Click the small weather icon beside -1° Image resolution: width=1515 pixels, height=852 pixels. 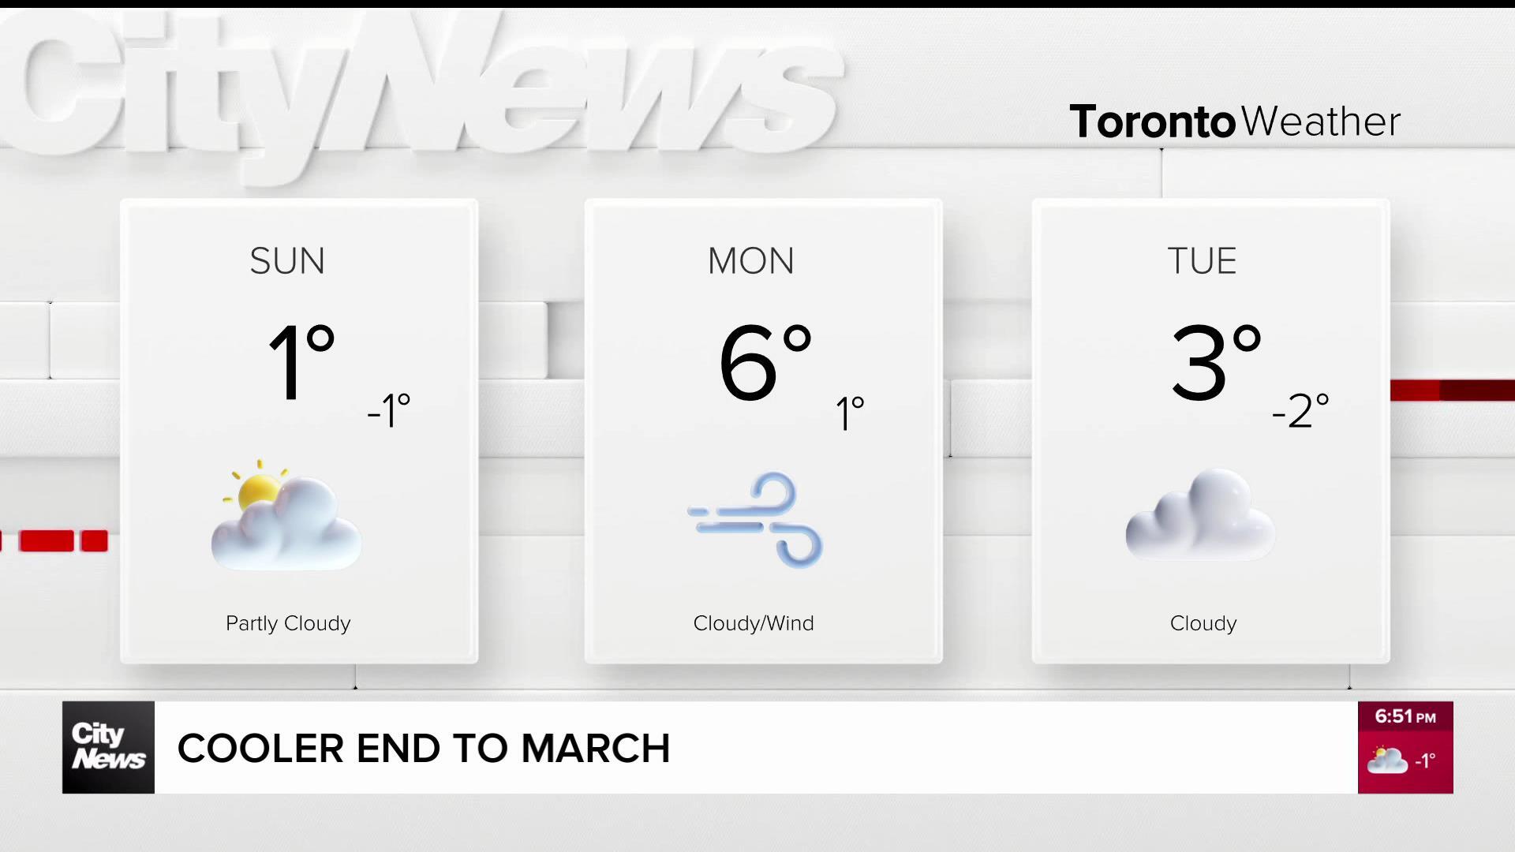[1386, 760]
